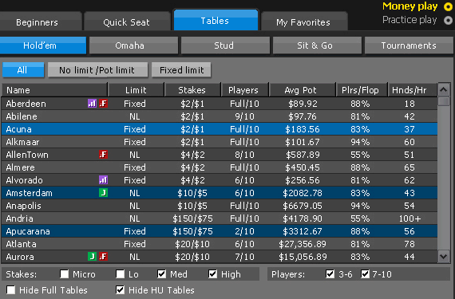455x299 pixels.
Task: Click the red F icon on Aurora row
Action: [x=103, y=257]
